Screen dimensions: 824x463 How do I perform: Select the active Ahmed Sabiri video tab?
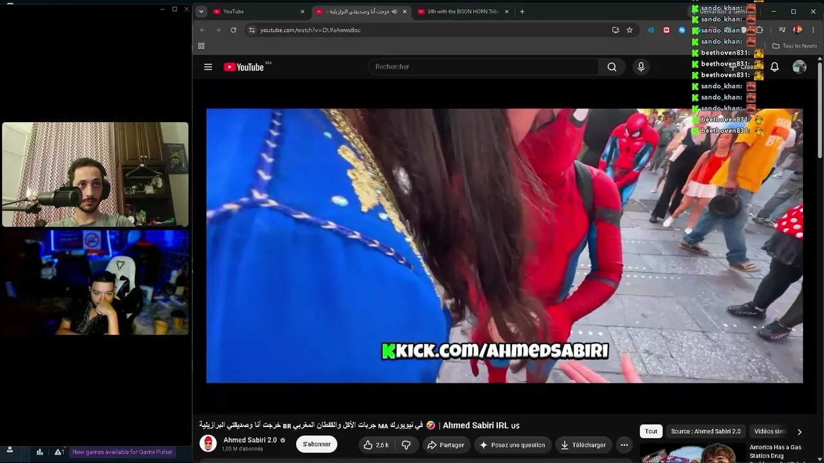(362, 12)
